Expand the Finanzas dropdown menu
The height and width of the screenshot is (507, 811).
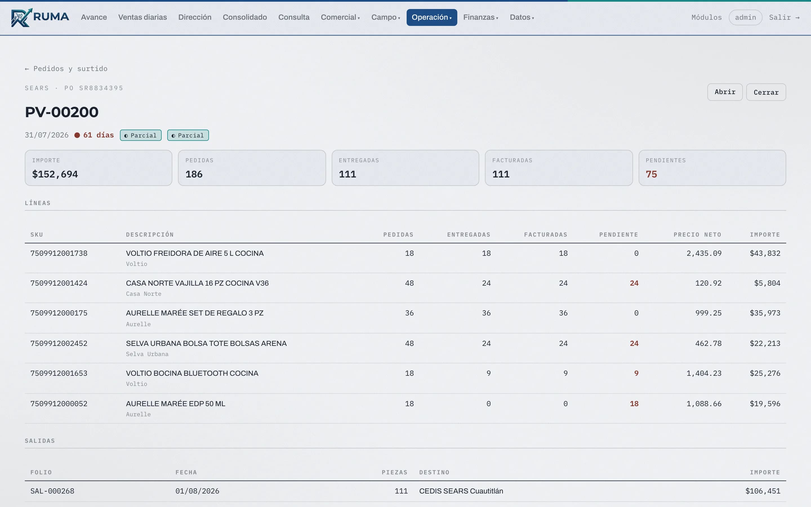(x=481, y=17)
